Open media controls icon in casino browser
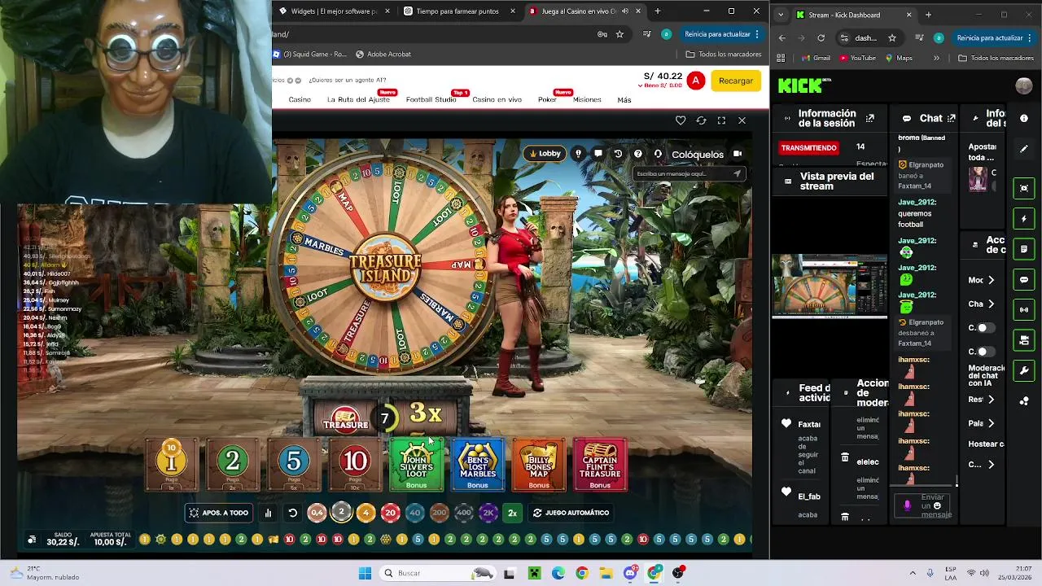Viewport: 1042px width, 586px height. [x=647, y=34]
